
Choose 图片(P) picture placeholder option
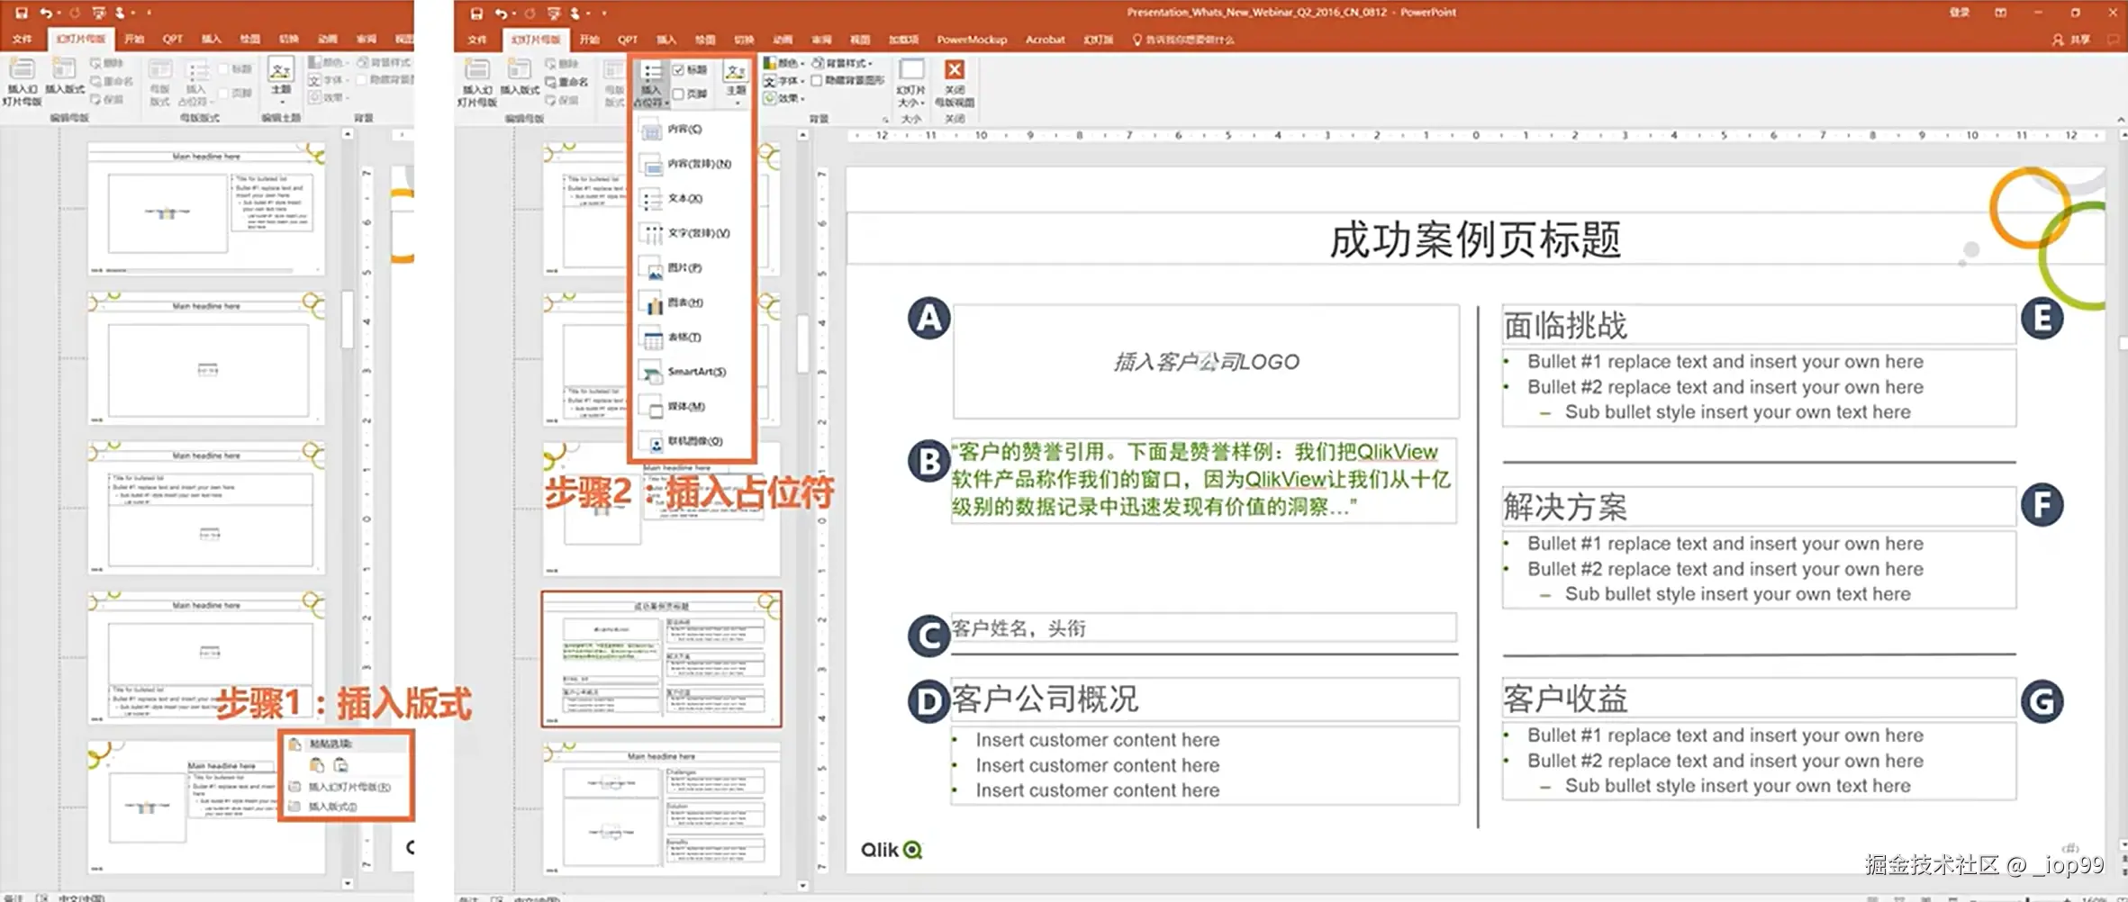692,267
